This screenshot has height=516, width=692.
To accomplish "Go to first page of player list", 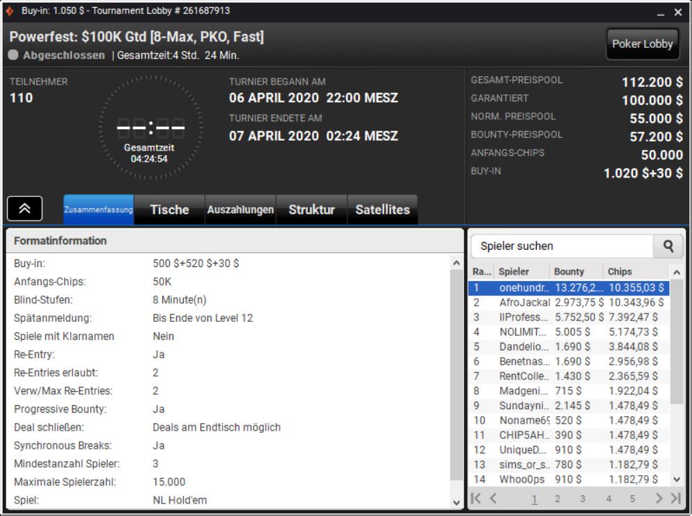I will (476, 498).
